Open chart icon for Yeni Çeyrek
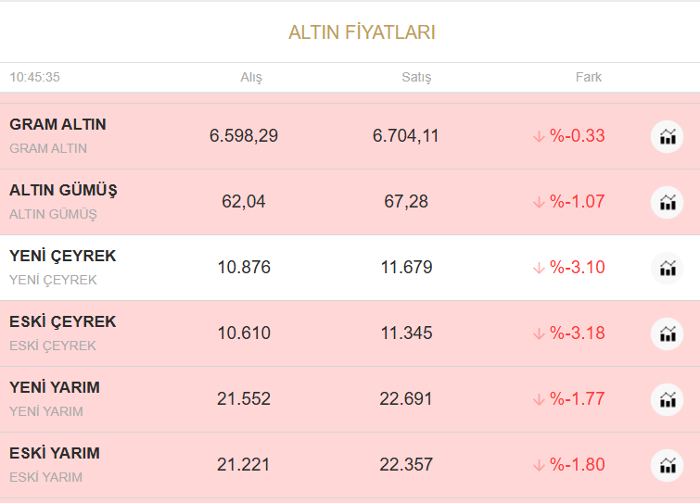 coord(667,268)
